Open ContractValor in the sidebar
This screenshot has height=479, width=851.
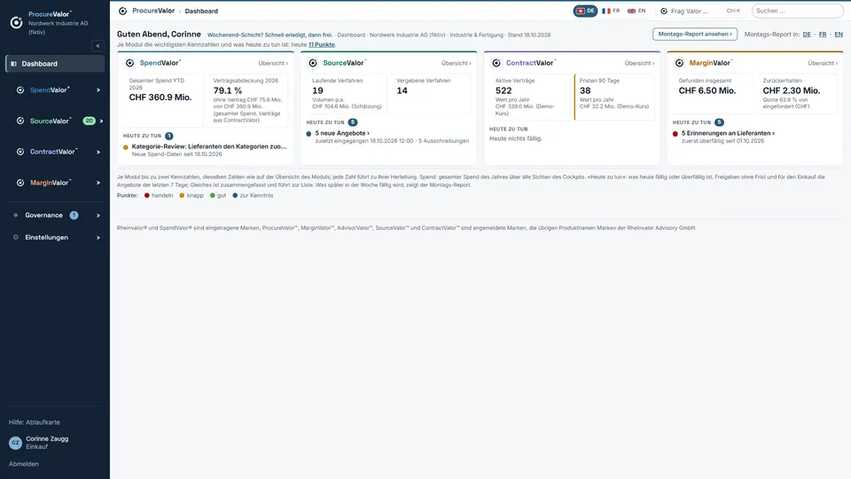pyautogui.click(x=55, y=152)
